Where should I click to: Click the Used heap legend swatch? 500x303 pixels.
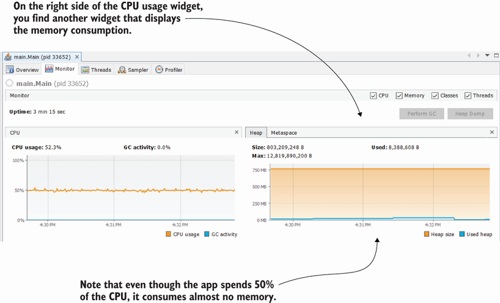pos(461,234)
